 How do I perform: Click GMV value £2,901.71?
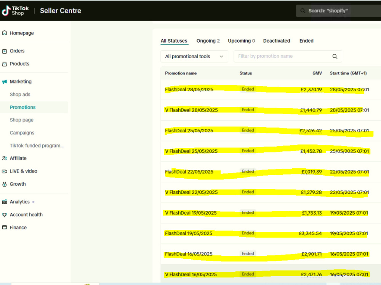pos(312,254)
